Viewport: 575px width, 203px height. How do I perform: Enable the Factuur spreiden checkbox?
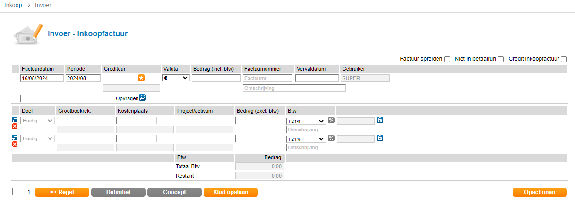click(x=447, y=59)
